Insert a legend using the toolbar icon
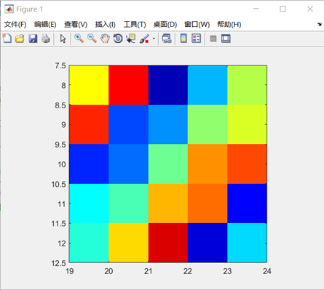The width and height of the screenshot is (324, 290). (x=197, y=39)
